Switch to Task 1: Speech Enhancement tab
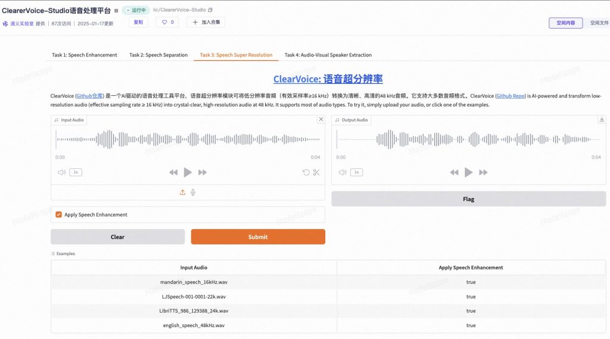 click(x=84, y=55)
